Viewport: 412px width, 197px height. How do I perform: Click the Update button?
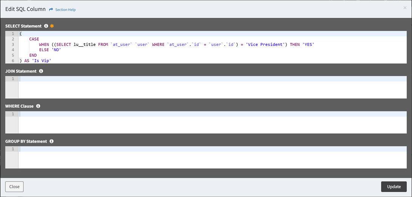(x=394, y=186)
